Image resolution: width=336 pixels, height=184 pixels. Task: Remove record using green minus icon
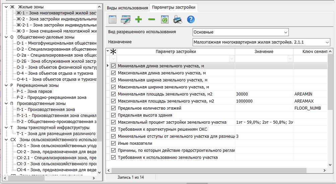(x=151, y=19)
